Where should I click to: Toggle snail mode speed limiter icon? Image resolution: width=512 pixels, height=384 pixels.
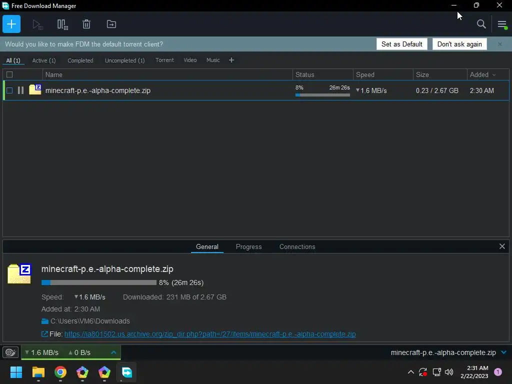[10, 352]
